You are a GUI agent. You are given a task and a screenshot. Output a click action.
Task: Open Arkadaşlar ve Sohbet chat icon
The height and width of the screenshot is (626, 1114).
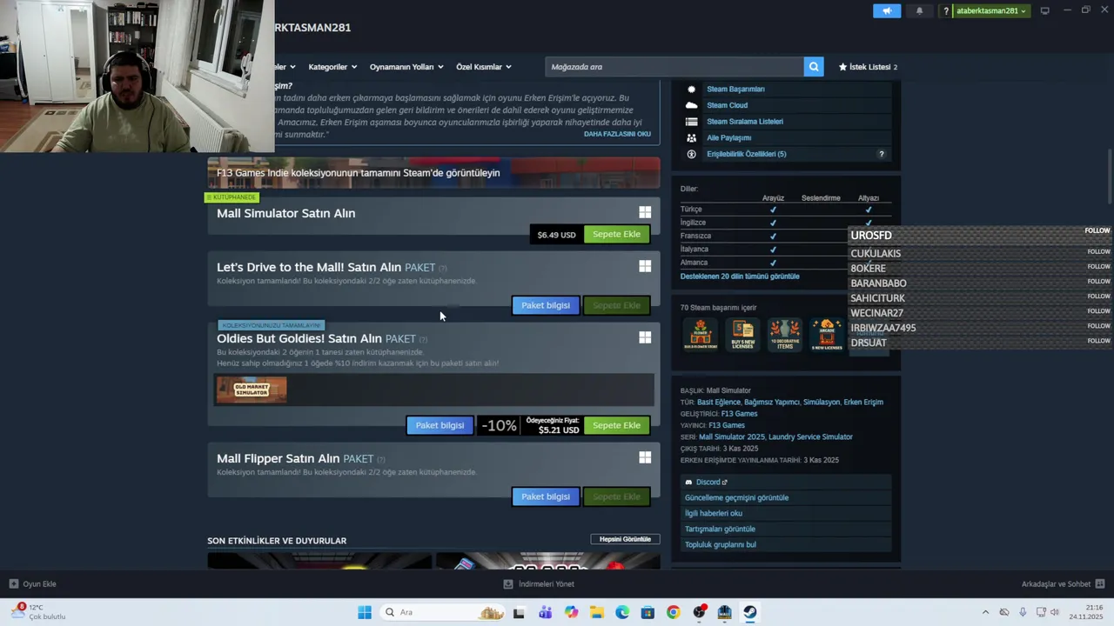click(1100, 584)
